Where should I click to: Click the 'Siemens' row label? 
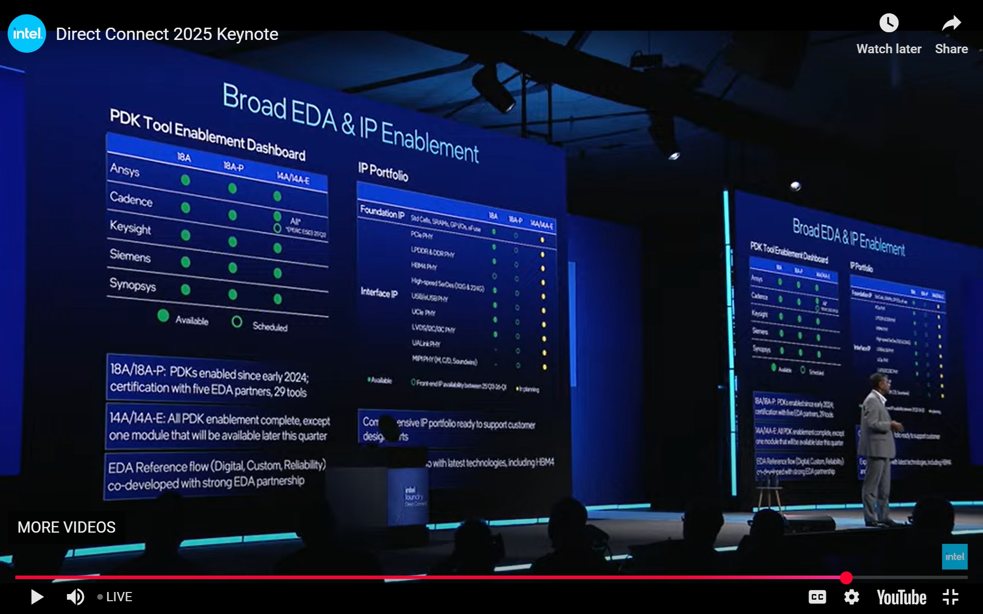tap(130, 255)
